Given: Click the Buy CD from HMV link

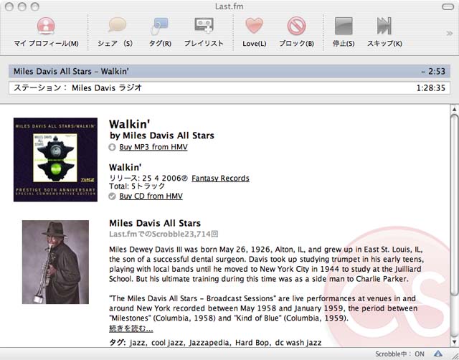Looking at the screenshot, I should pyautogui.click(x=151, y=196).
